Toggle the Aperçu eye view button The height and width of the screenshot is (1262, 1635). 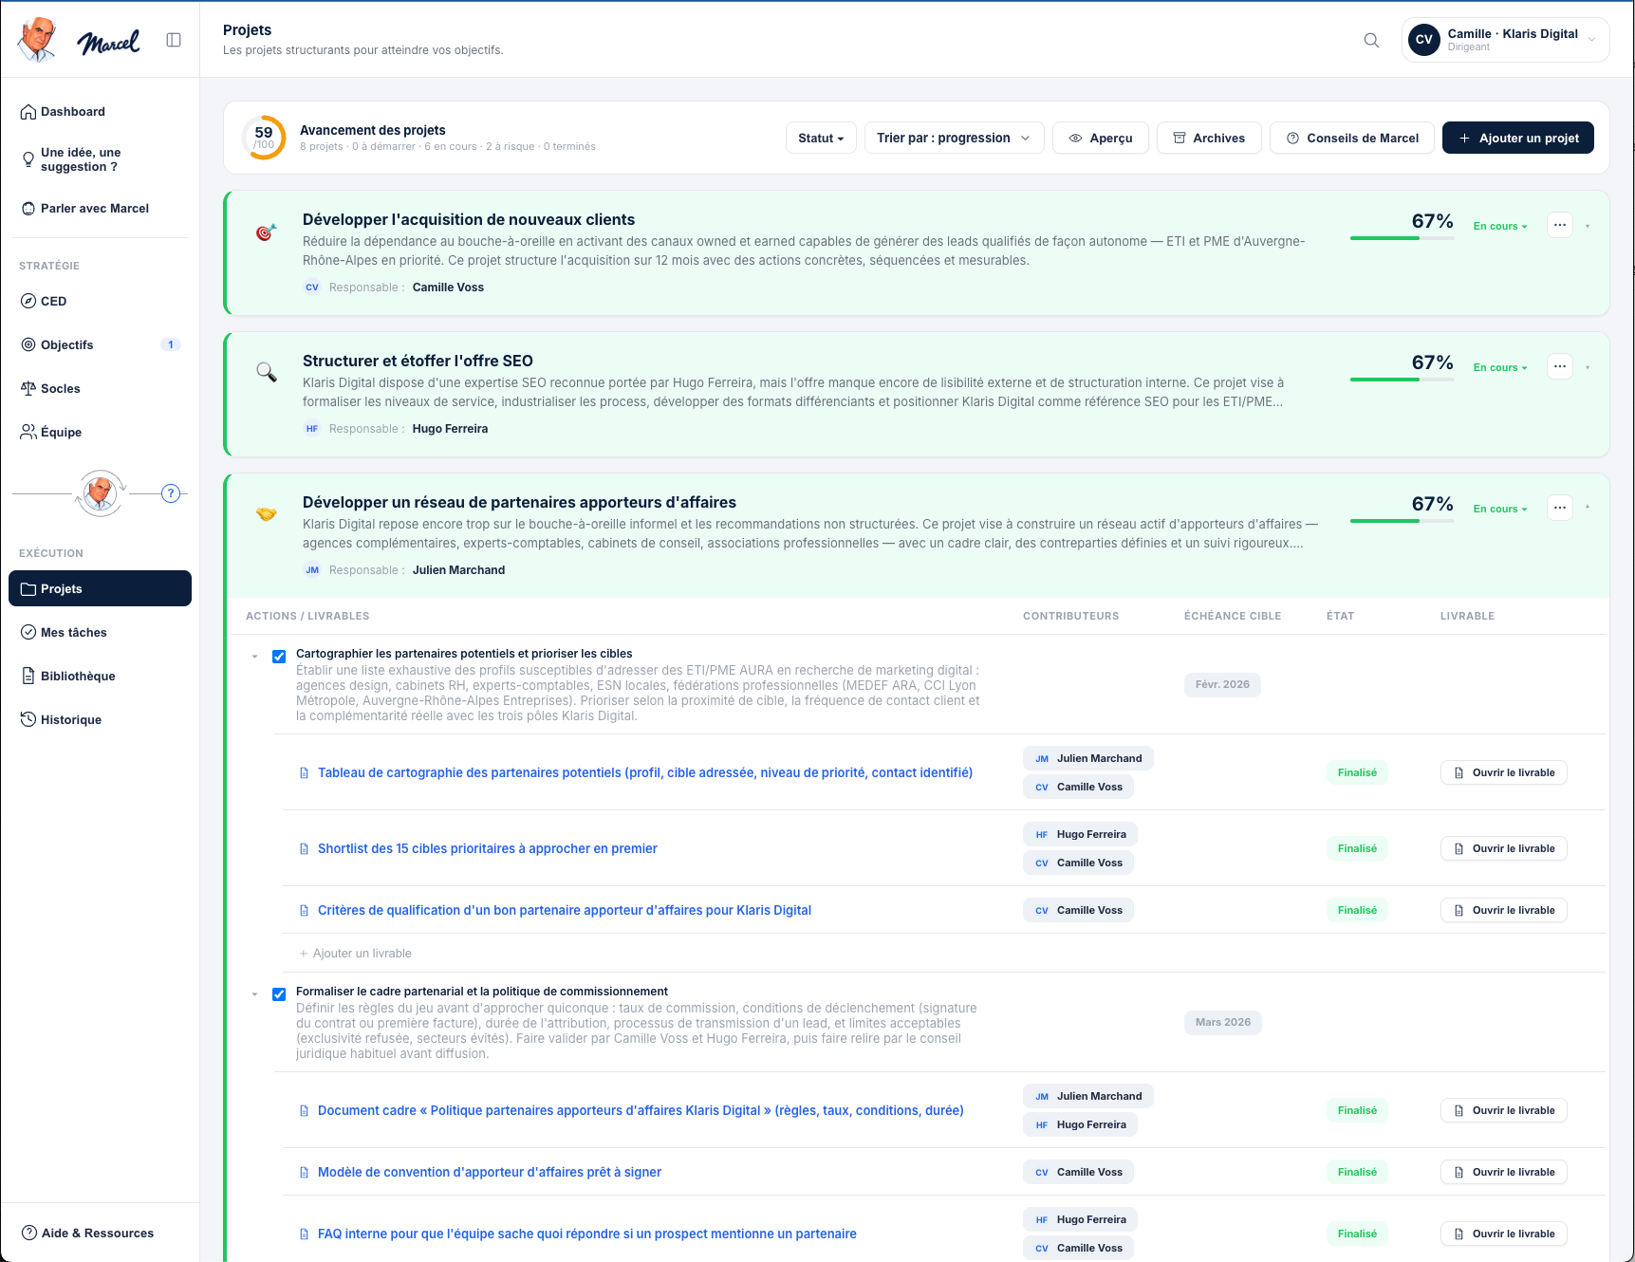pos(1101,138)
